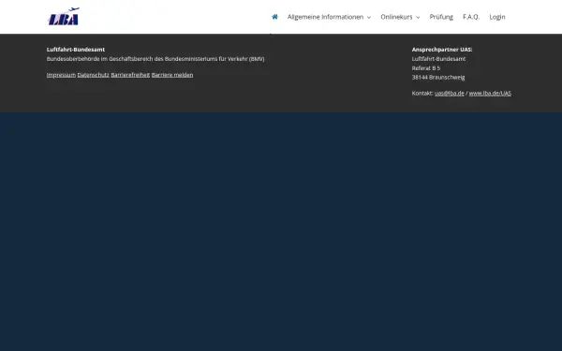The height and width of the screenshot is (351, 562).
Task: Expand the chevron next to Onlinekurs
Action: 418,17
